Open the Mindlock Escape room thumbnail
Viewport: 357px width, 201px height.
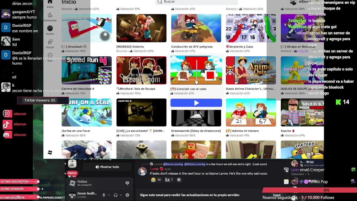tap(141, 70)
